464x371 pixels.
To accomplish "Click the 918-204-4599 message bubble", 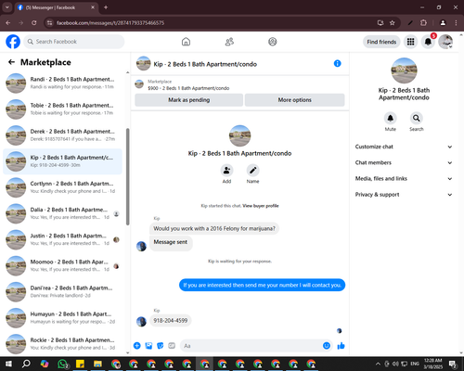I will click(171, 321).
